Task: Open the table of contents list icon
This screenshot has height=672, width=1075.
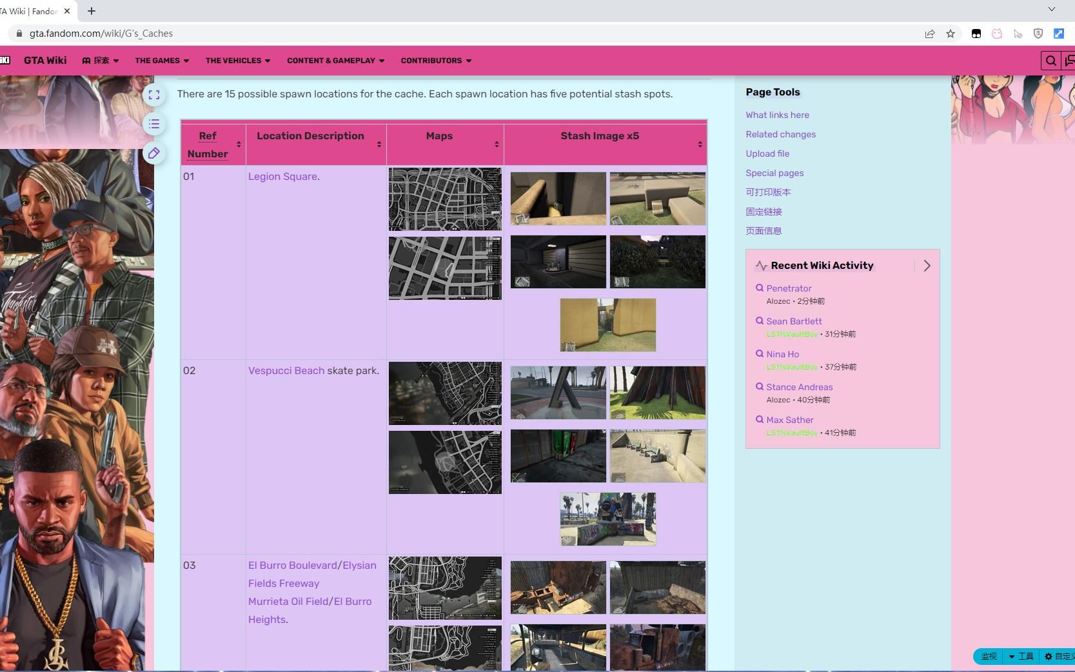Action: 154,124
